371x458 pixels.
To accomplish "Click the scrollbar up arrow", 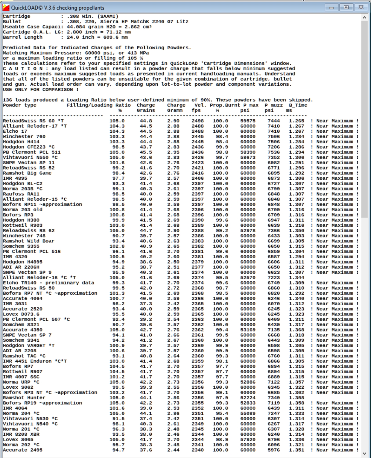I will click(x=364, y=18).
